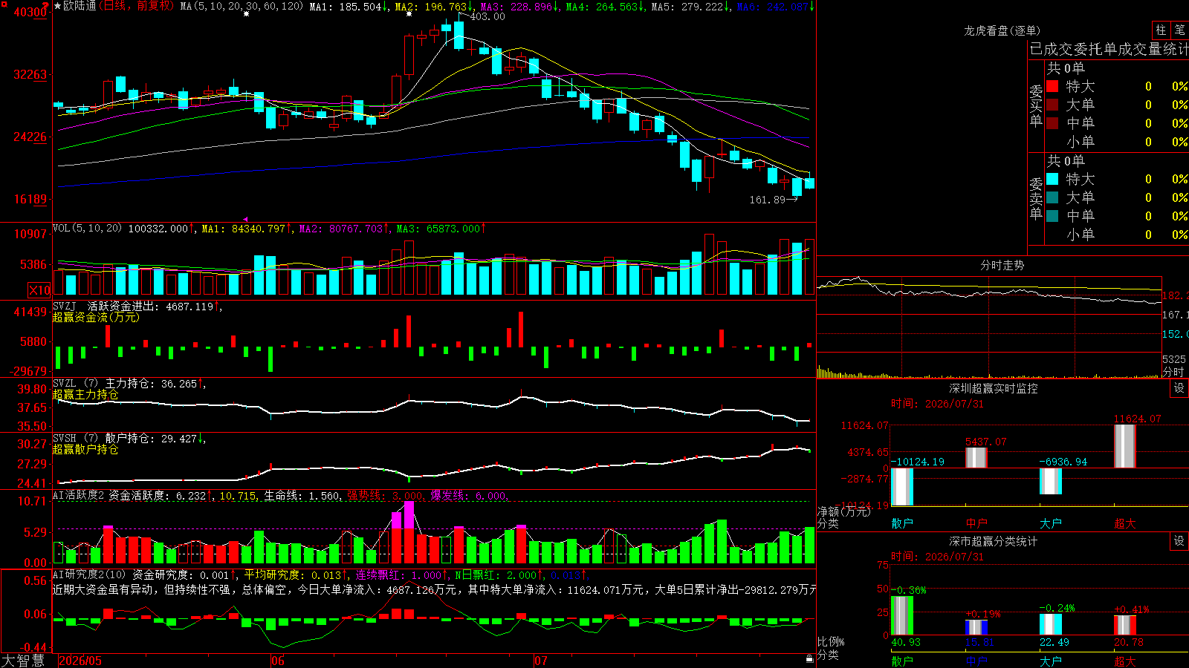Click the 07 month marker on the timeline
This screenshot has height=668, width=1189.
pyautogui.click(x=541, y=661)
